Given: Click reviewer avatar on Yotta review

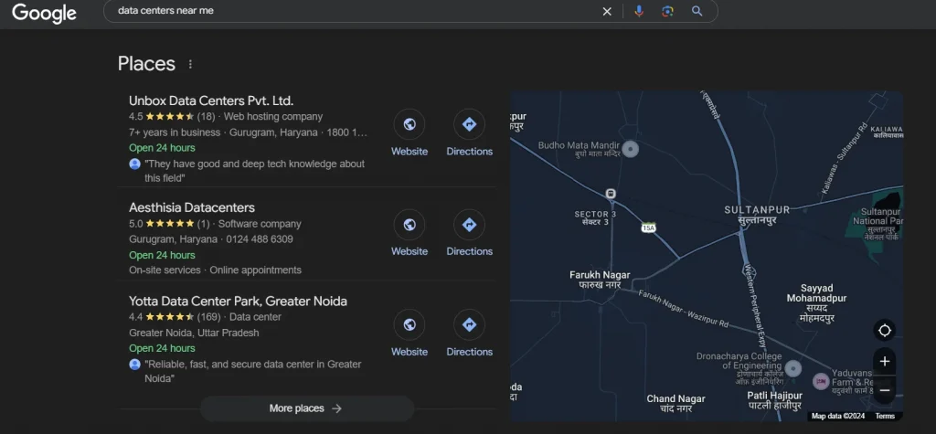Looking at the screenshot, I should click(x=135, y=365).
